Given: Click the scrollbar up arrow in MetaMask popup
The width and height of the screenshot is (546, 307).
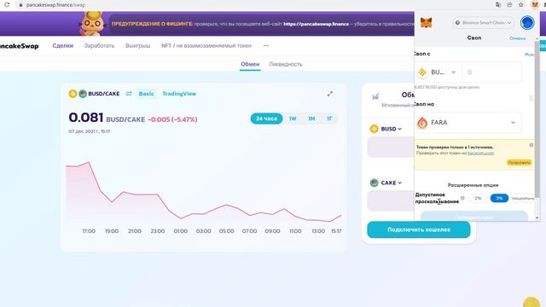Looking at the screenshot, I should 537,38.
